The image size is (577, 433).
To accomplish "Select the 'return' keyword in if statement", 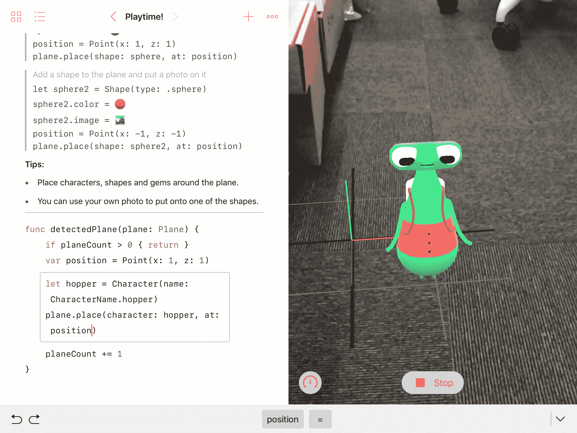I will pos(163,245).
